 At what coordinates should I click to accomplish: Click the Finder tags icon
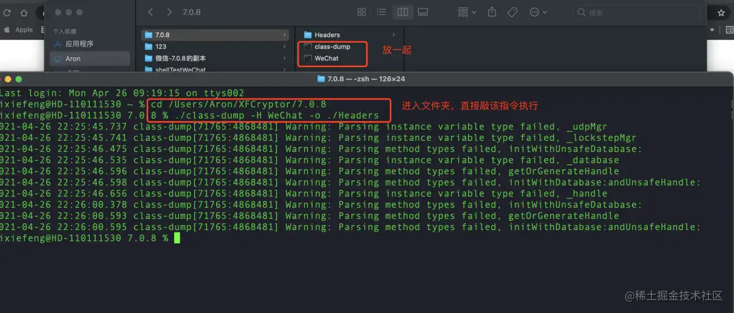pos(513,12)
